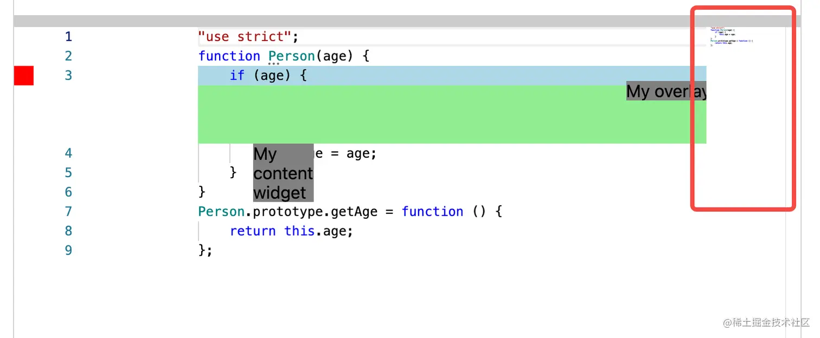Click line number 8 in the gutter
Image resolution: width=820 pixels, height=338 pixels.
68,231
